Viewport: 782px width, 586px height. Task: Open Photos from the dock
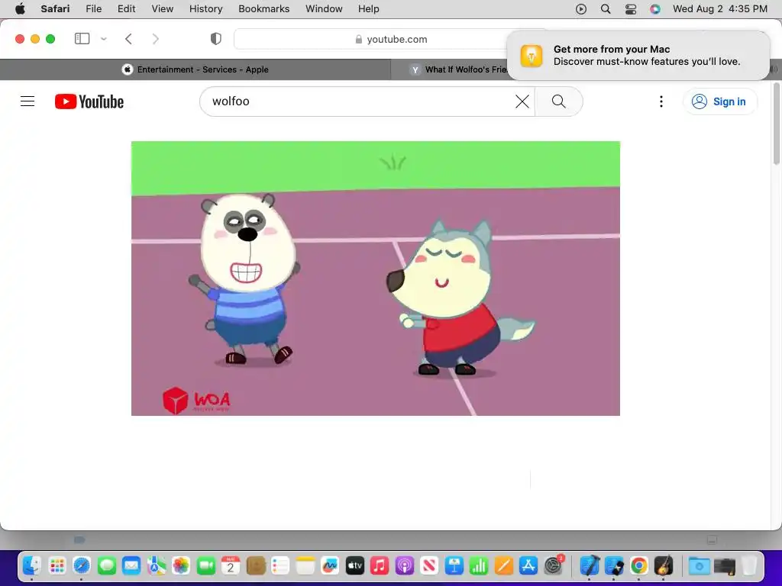181,565
